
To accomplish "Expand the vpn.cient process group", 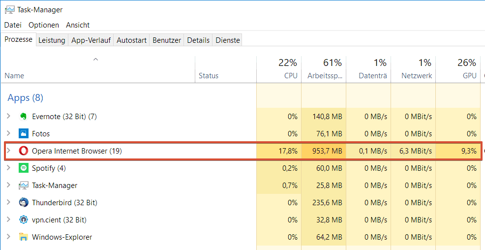I will 9,219.
